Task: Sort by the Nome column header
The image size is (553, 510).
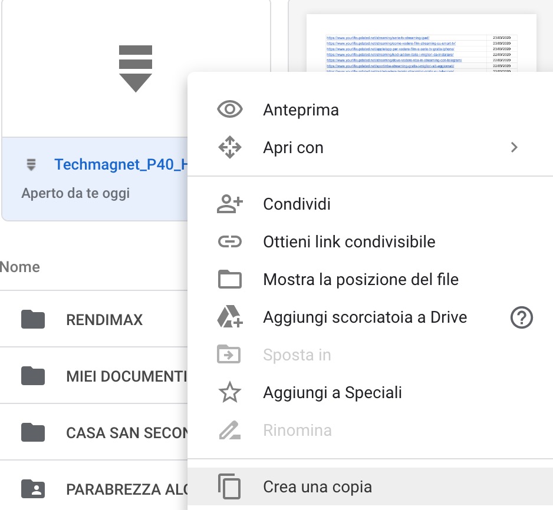Action: point(21,267)
